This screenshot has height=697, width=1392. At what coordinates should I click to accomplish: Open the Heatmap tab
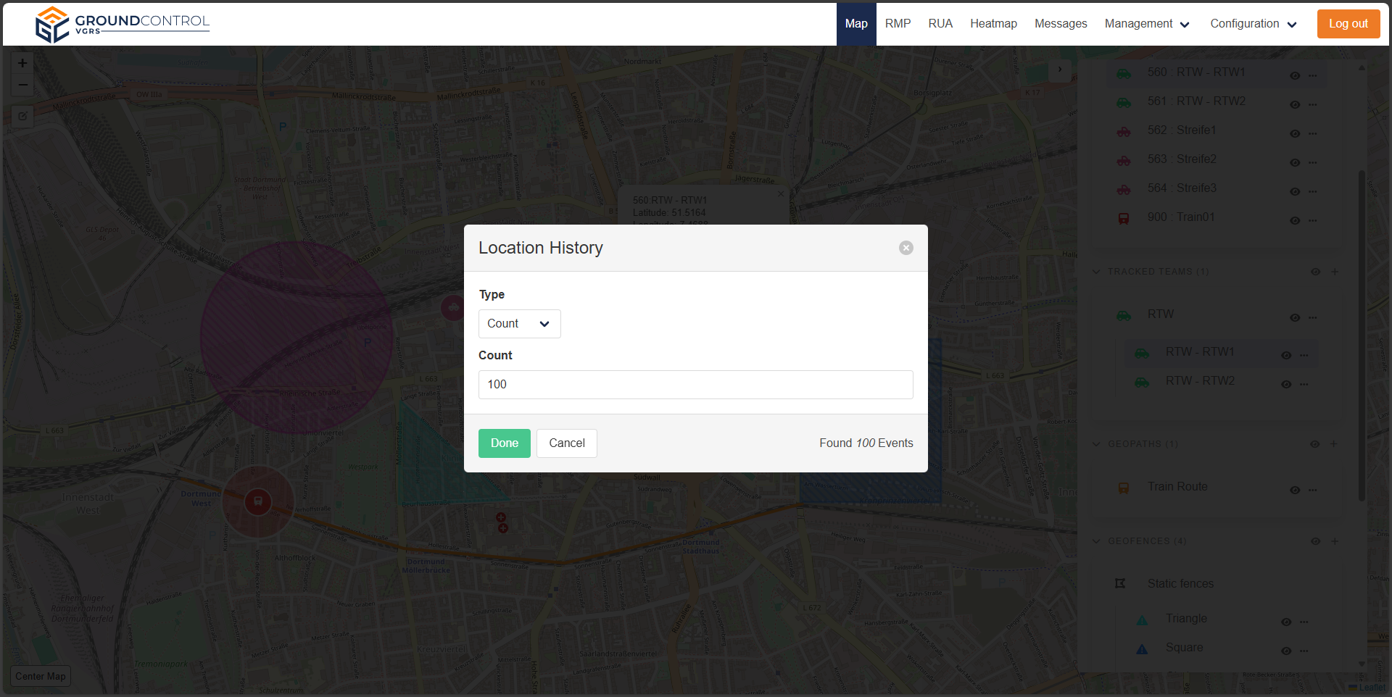993,24
